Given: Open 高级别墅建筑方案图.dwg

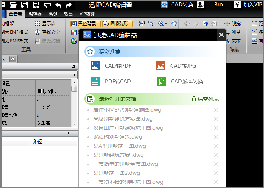Looking at the screenshot, I should click(x=123, y=119).
